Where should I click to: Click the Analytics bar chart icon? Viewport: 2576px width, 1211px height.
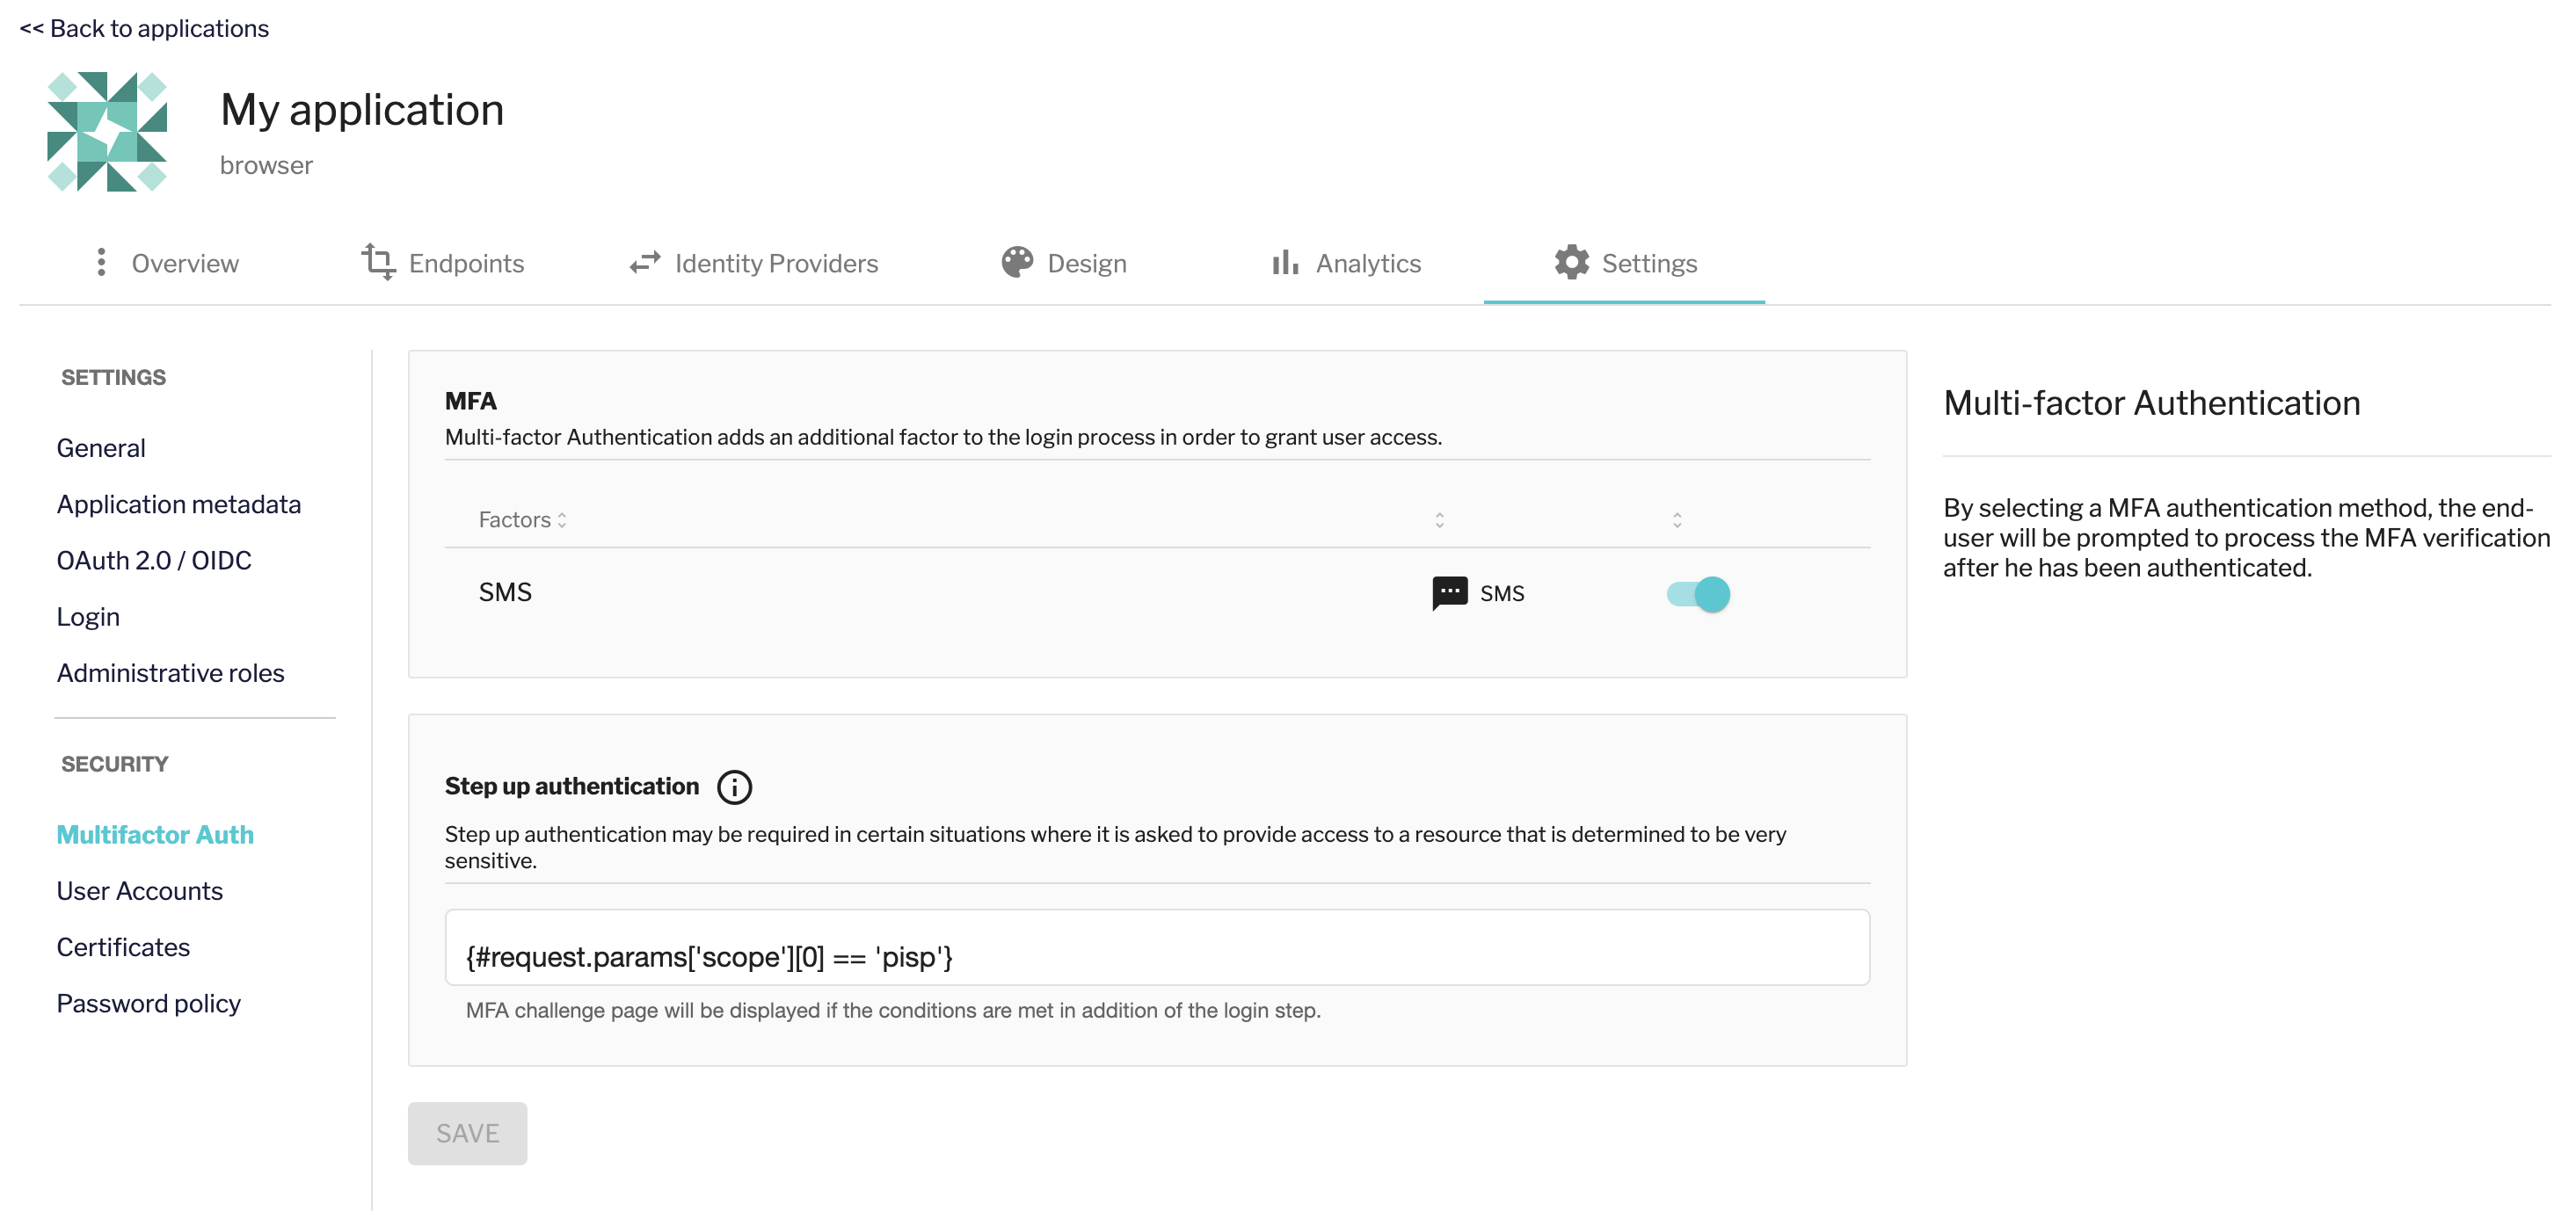[x=1285, y=263]
